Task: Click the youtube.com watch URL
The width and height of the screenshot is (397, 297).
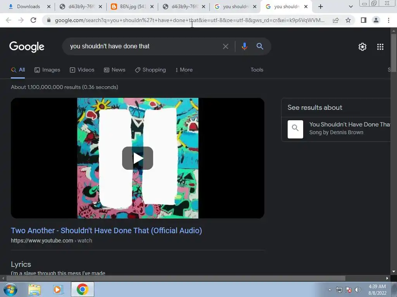Action: [52, 241]
